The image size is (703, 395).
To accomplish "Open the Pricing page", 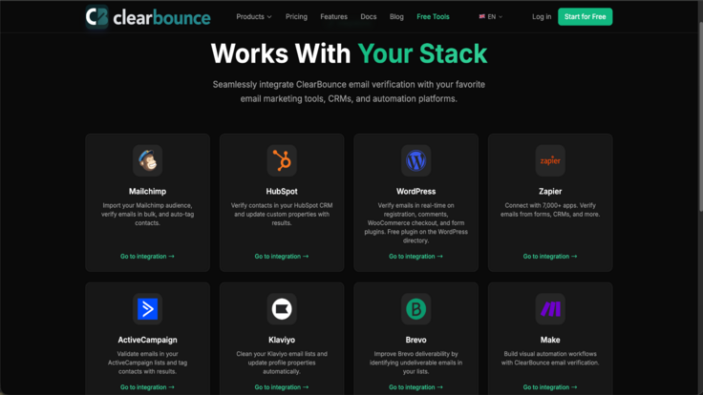I will [296, 16].
